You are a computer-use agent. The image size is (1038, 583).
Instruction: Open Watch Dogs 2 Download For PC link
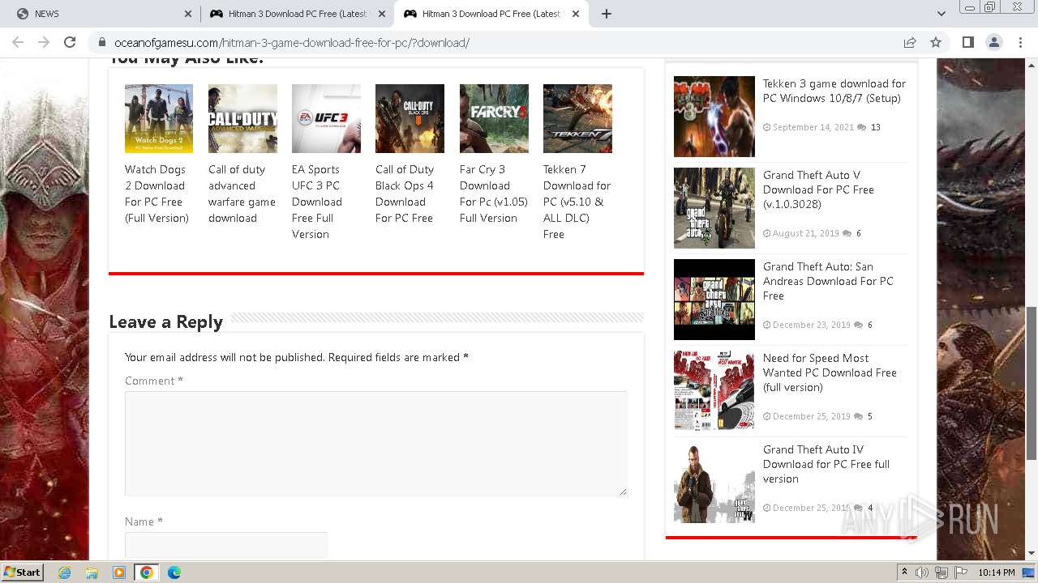157,194
